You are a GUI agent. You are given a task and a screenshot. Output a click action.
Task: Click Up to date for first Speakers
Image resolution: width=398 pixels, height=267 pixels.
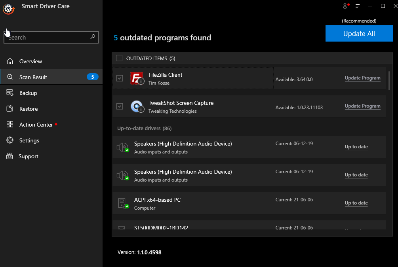click(356, 147)
